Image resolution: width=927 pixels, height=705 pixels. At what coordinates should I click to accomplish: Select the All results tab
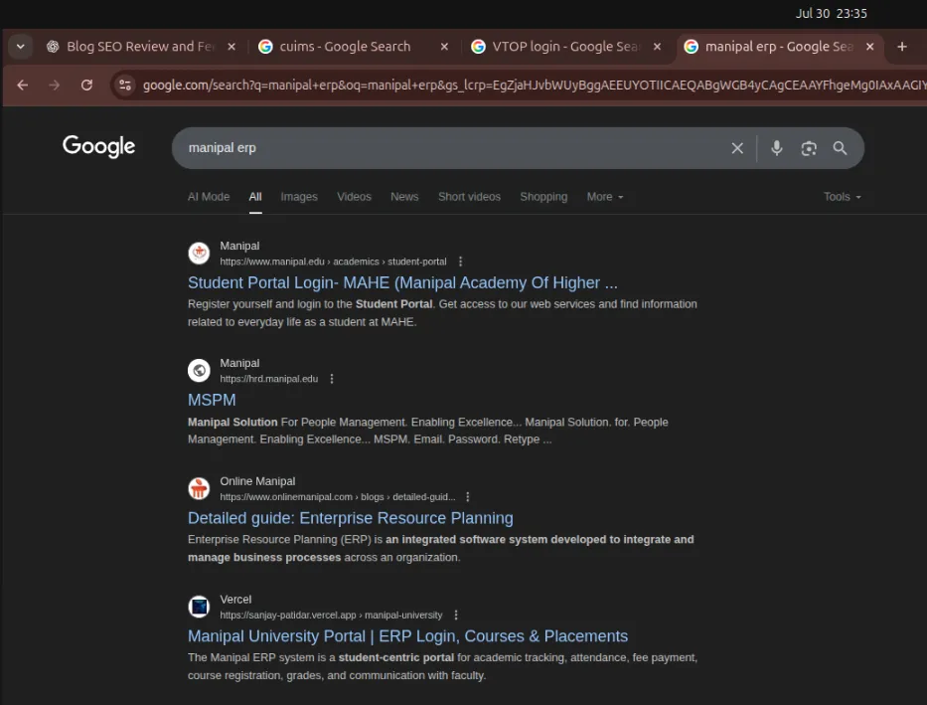[255, 197]
